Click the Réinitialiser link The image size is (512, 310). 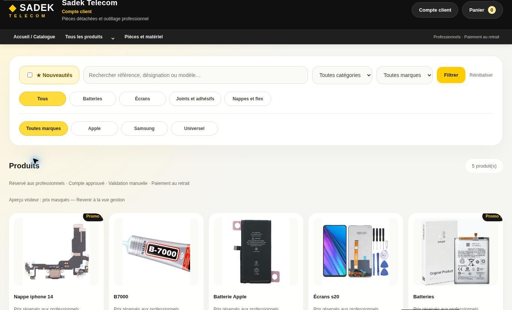tap(481, 75)
